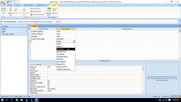Screen dimensions: 181x102
Task: Choose Currency data type
Action: click(66, 54)
